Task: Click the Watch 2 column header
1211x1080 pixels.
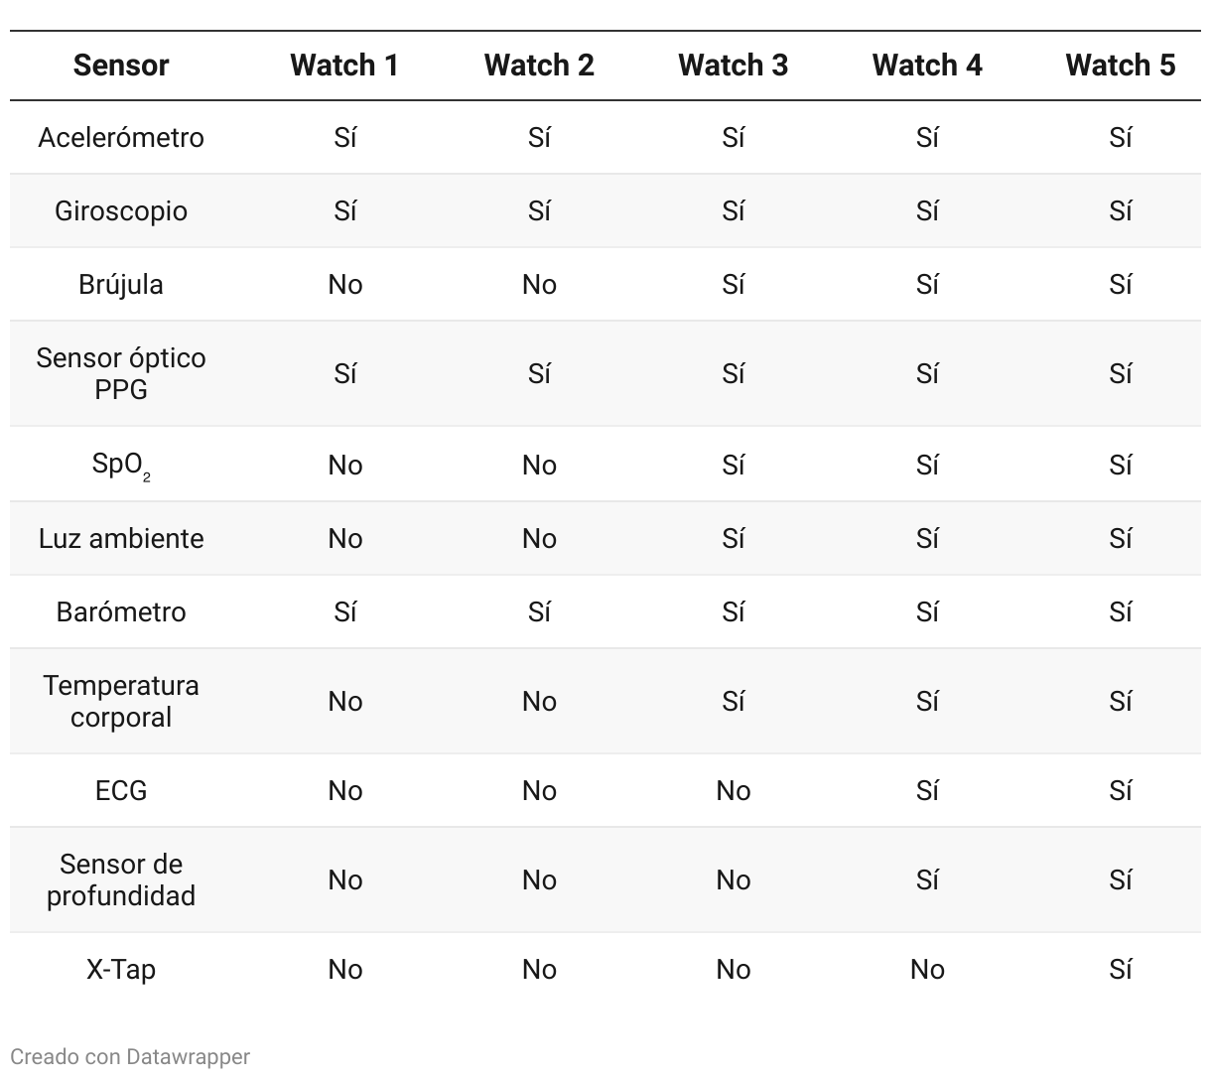Action: click(539, 66)
